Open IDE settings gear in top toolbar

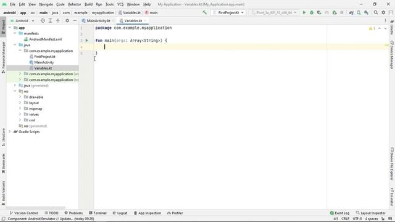[x=383, y=12]
